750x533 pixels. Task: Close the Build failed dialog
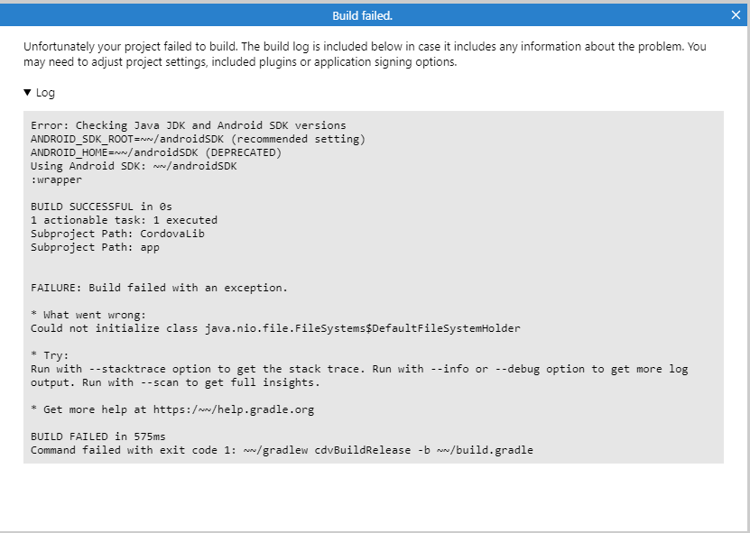[736, 15]
